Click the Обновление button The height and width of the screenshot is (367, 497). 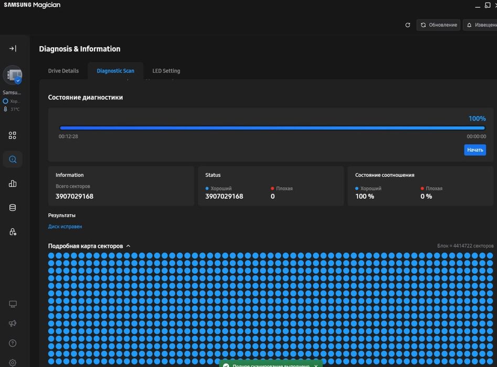coord(438,25)
